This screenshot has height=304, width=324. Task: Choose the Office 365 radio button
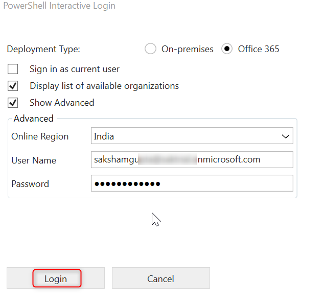click(227, 49)
